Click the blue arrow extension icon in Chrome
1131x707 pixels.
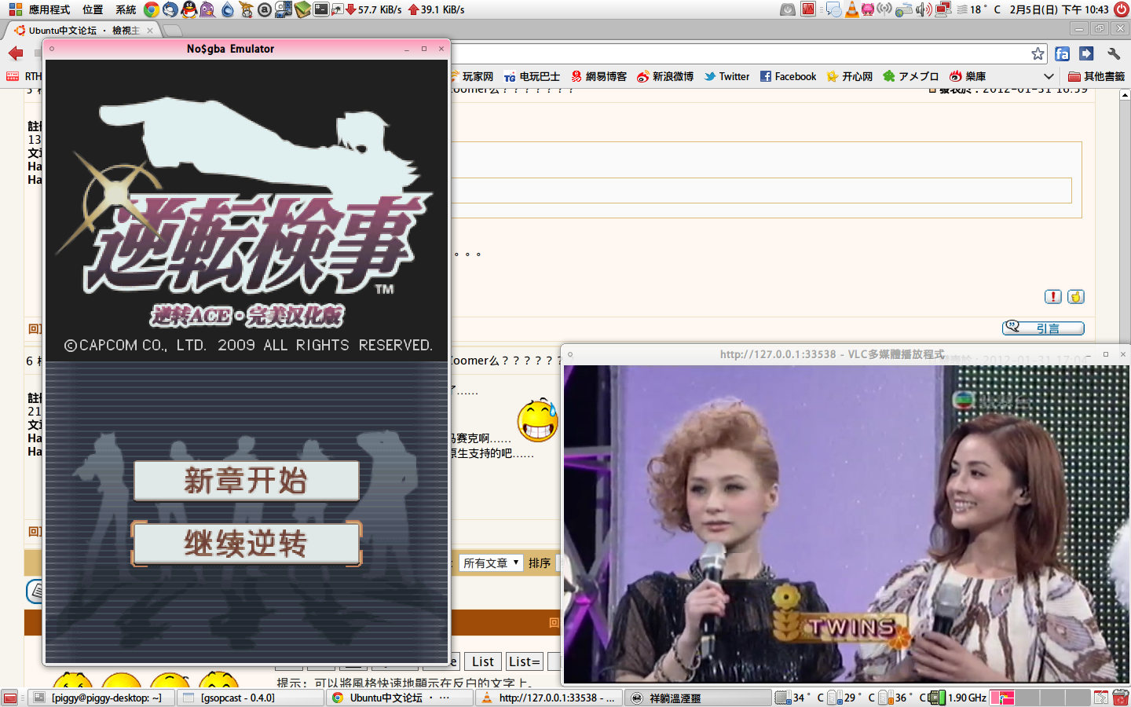coord(1086,53)
